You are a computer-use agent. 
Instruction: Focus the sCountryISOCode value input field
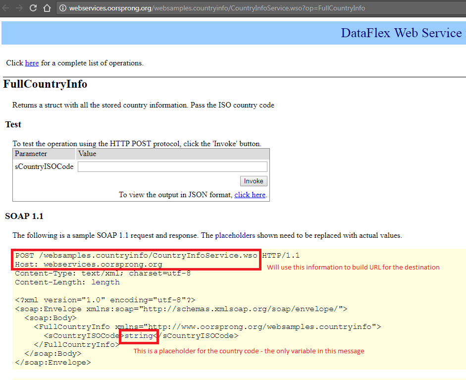coord(172,167)
